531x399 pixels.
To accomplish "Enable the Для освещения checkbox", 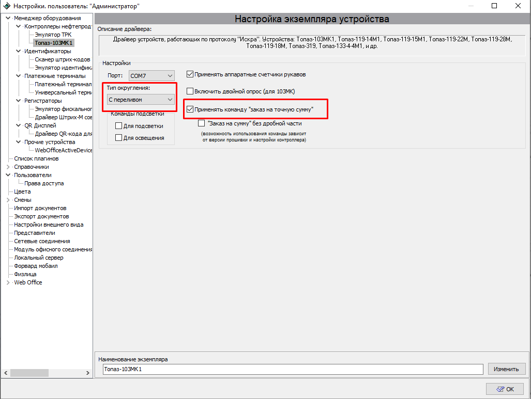I will coord(118,138).
